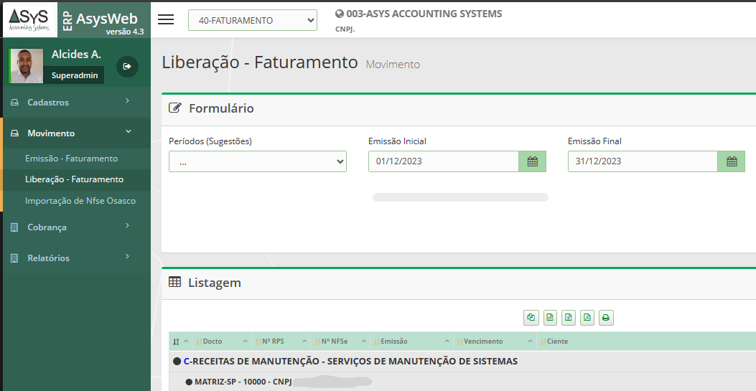
Task: Open the Períodos (Sugestões) dropdown
Action: (257, 161)
